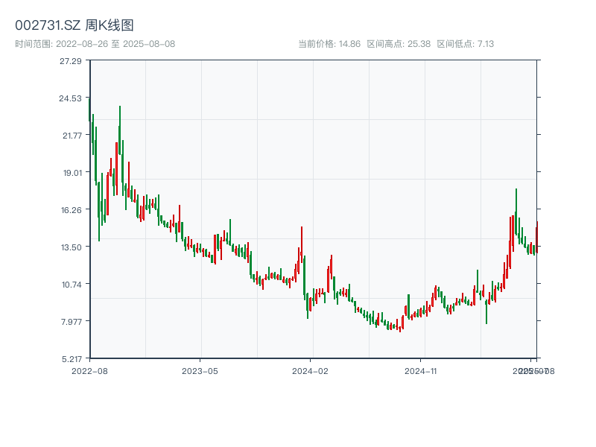
Task: Click the x-axis label 2023-05
Action: pyautogui.click(x=200, y=370)
